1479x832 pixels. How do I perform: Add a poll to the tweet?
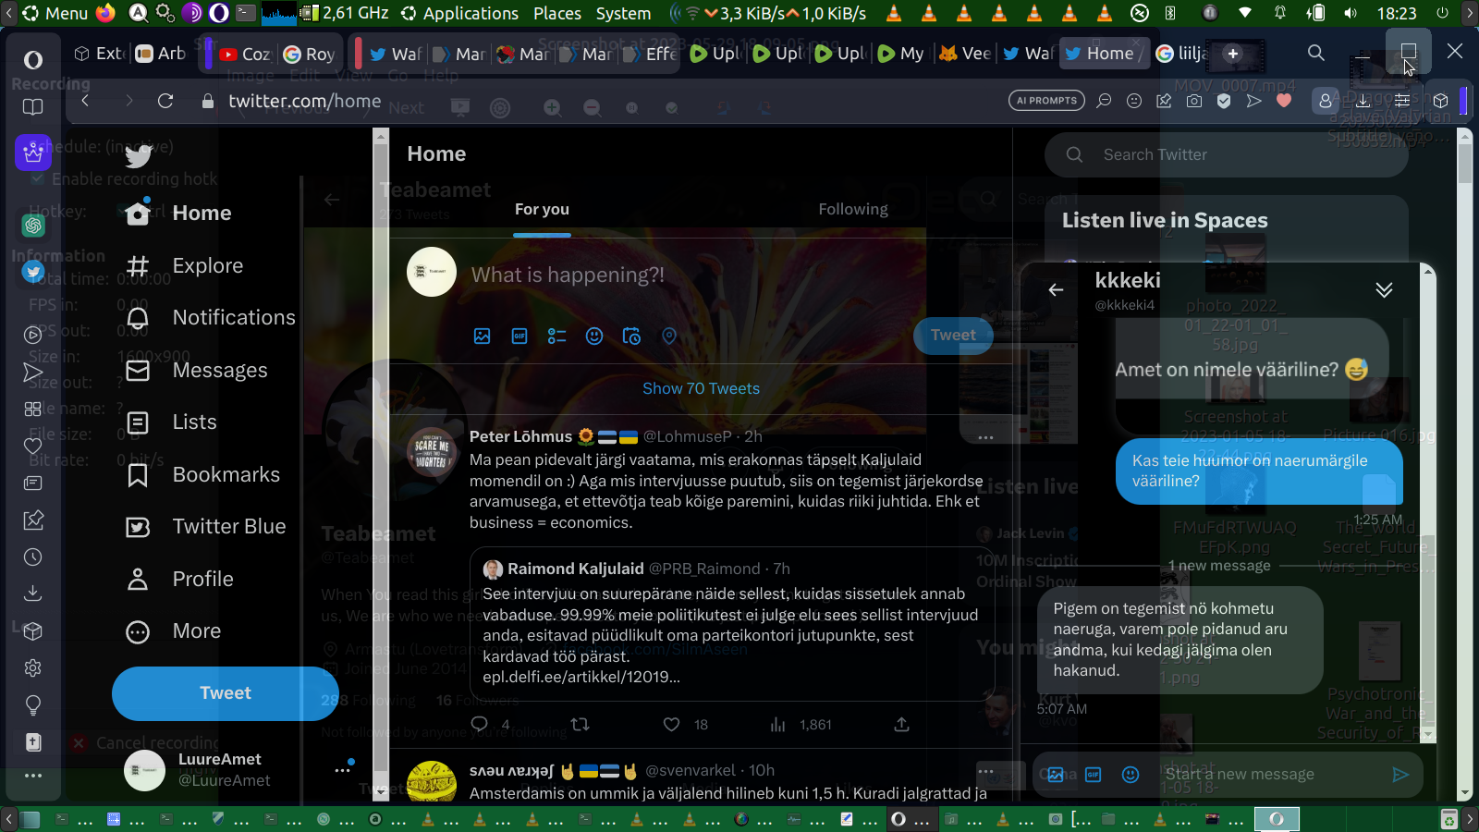tap(556, 336)
